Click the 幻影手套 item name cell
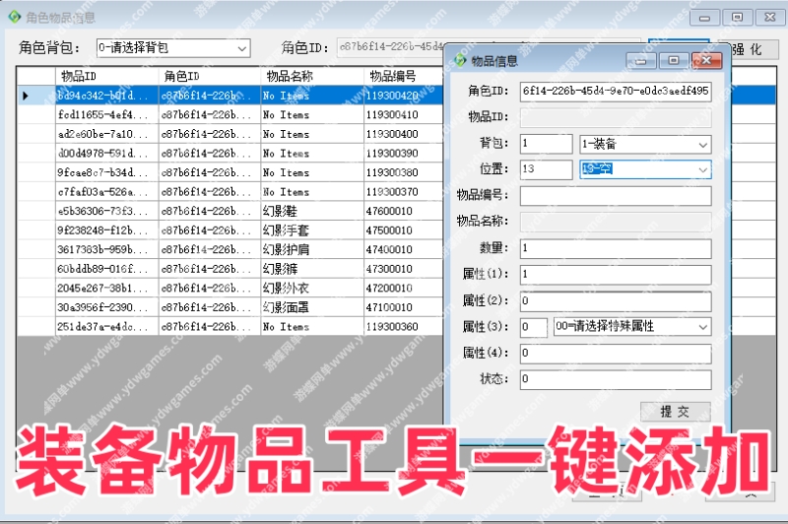This screenshot has width=788, height=524. click(312, 230)
